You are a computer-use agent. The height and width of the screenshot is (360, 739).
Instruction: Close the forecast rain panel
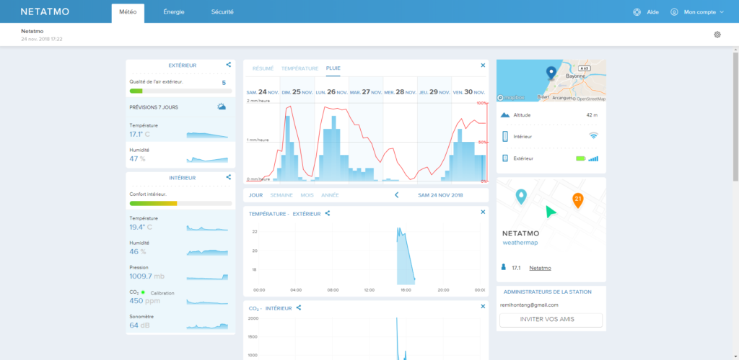click(x=483, y=66)
